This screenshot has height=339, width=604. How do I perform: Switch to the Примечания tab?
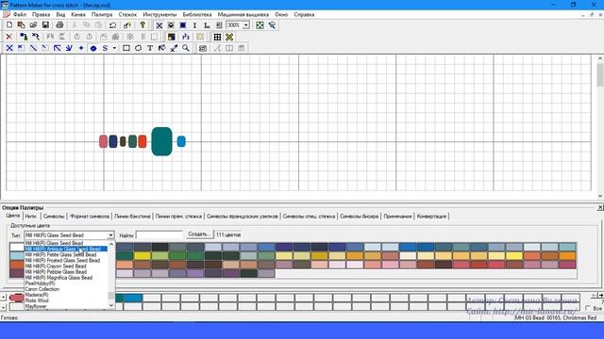397,217
